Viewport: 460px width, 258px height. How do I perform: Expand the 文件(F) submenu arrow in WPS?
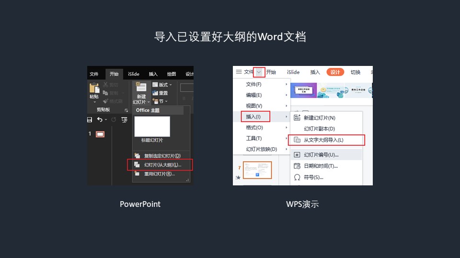pyautogui.click(x=287, y=84)
